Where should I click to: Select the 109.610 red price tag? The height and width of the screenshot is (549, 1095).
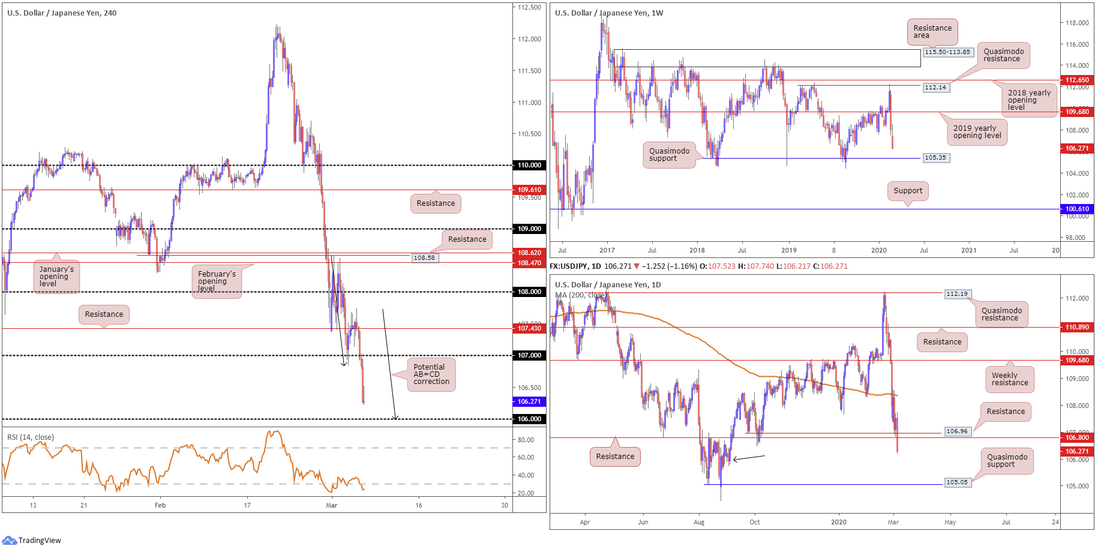click(529, 190)
